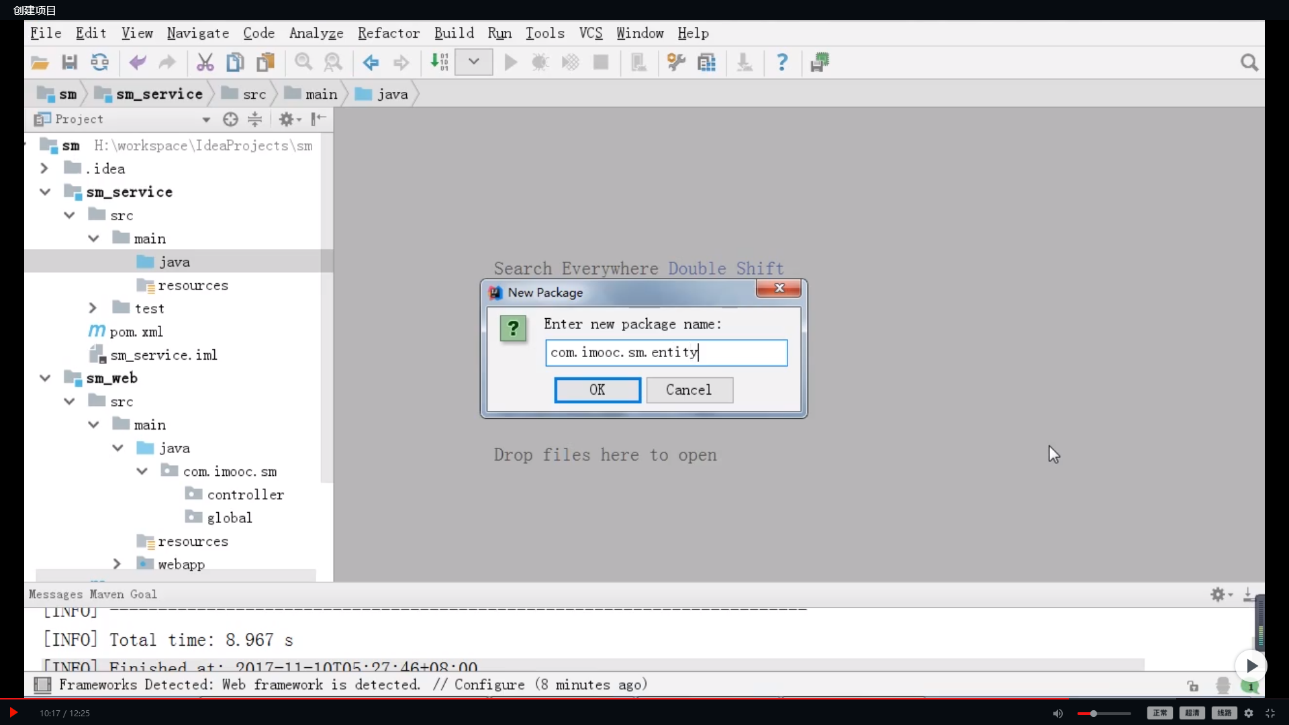Select the global package
The image size is (1289, 725).
219,518
